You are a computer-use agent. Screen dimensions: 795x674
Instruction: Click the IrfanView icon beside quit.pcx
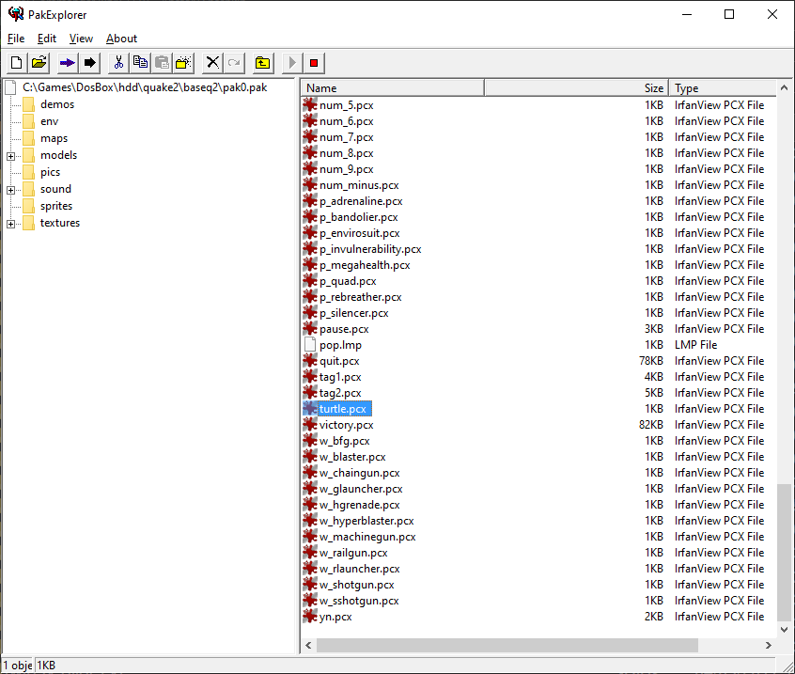pos(310,361)
